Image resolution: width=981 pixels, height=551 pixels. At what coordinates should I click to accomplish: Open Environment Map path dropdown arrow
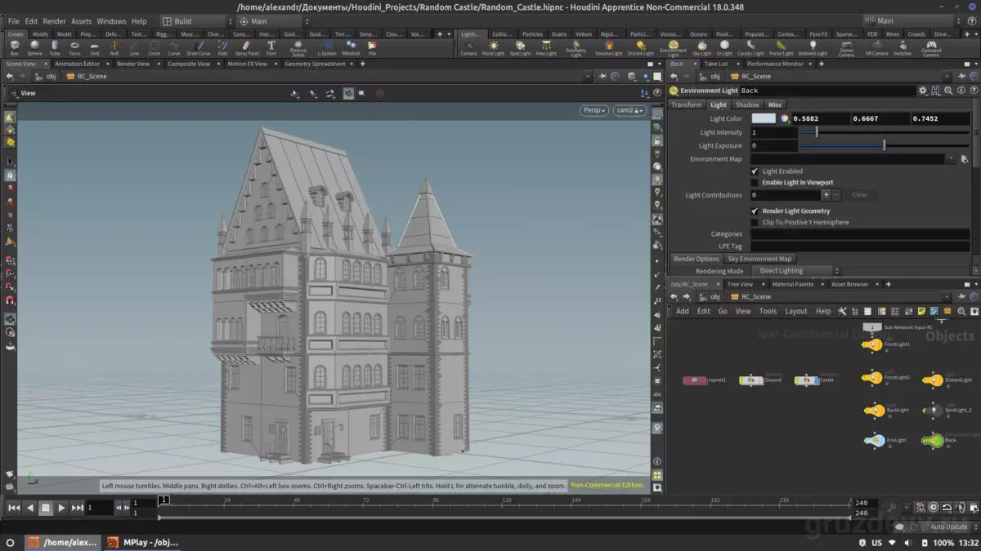(x=951, y=159)
